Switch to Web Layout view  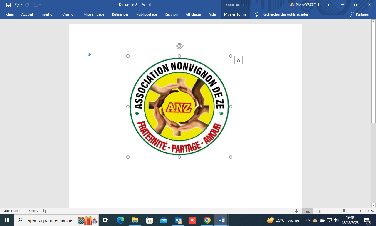[319, 211]
